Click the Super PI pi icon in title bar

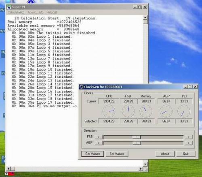coord(9,7)
